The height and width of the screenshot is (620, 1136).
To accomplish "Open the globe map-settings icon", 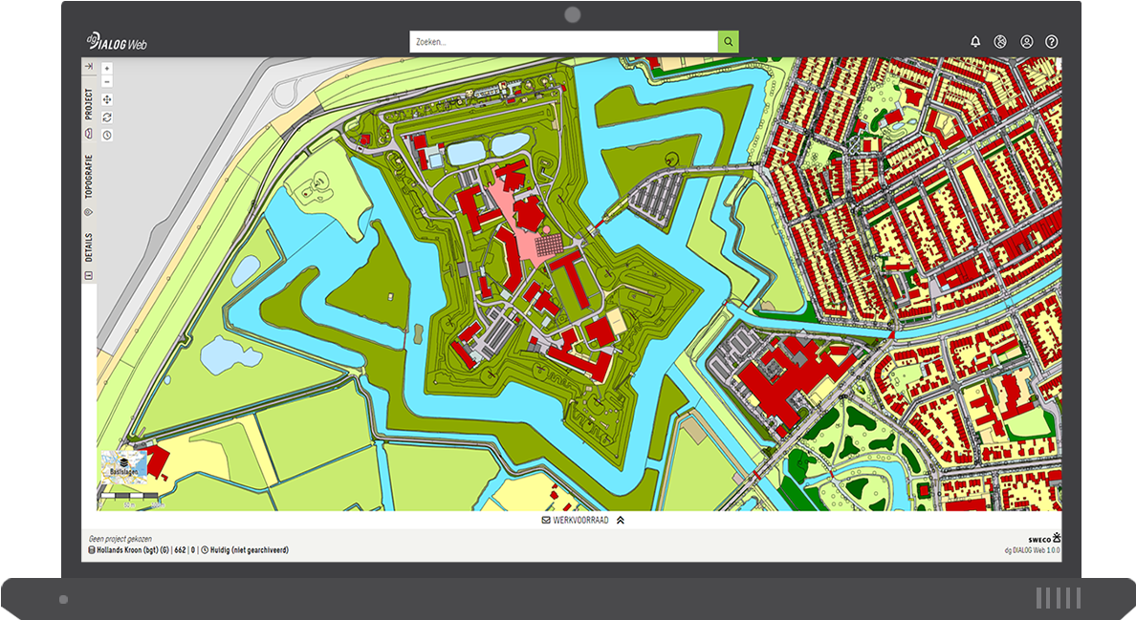I will click(1000, 42).
